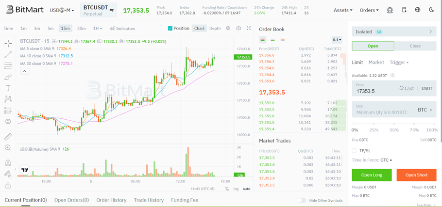Click the Open Long button
Viewport: 442px width, 207px height.
pyautogui.click(x=372, y=175)
